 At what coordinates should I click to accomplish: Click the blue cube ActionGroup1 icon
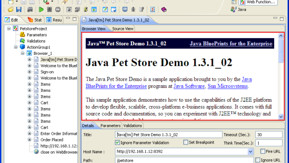[22, 47]
